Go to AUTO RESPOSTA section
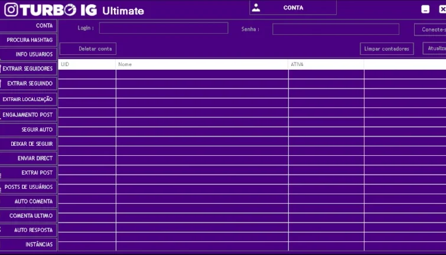Viewport: 446px width, 255px height. (28, 230)
